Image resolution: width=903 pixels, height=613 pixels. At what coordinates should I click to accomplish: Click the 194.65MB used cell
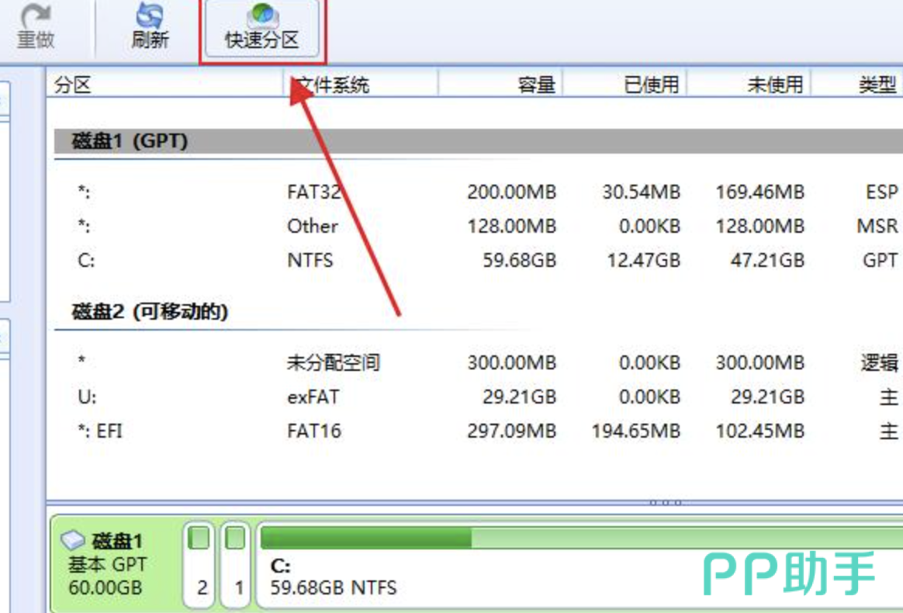click(636, 431)
